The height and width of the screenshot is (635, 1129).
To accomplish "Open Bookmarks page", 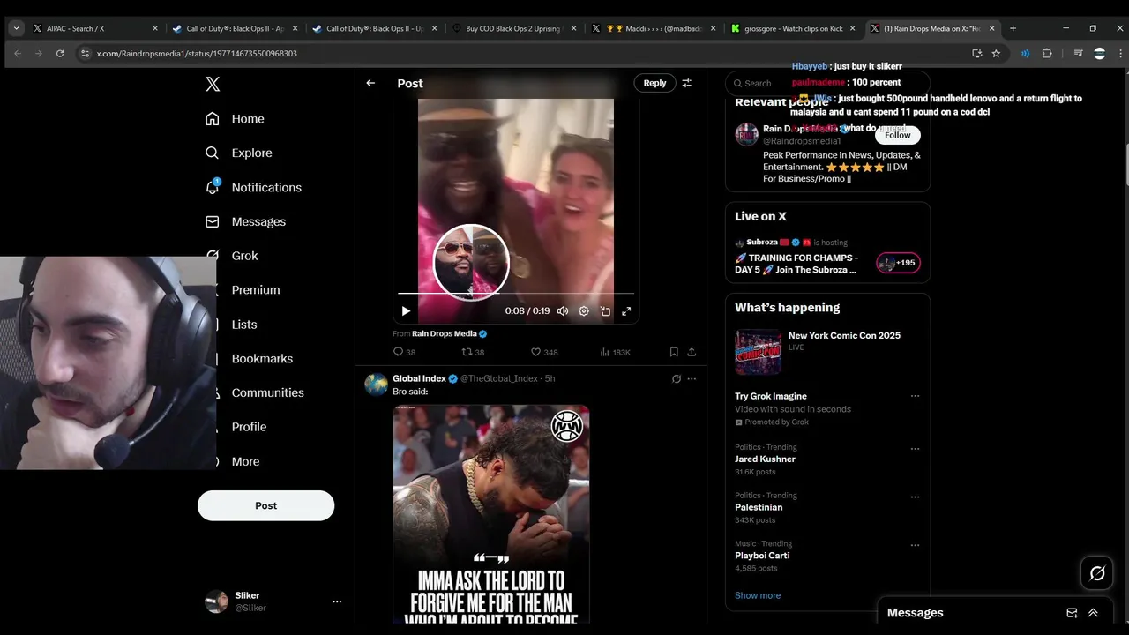I will (262, 359).
